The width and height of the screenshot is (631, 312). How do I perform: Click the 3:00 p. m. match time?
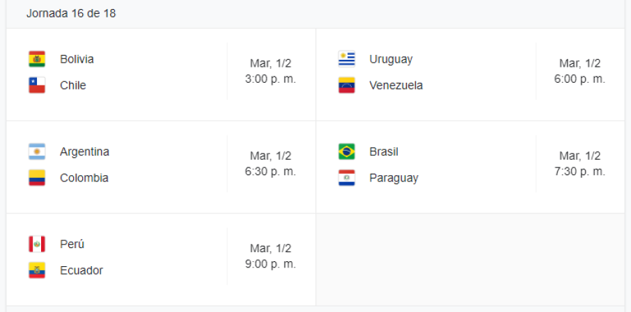point(270,79)
